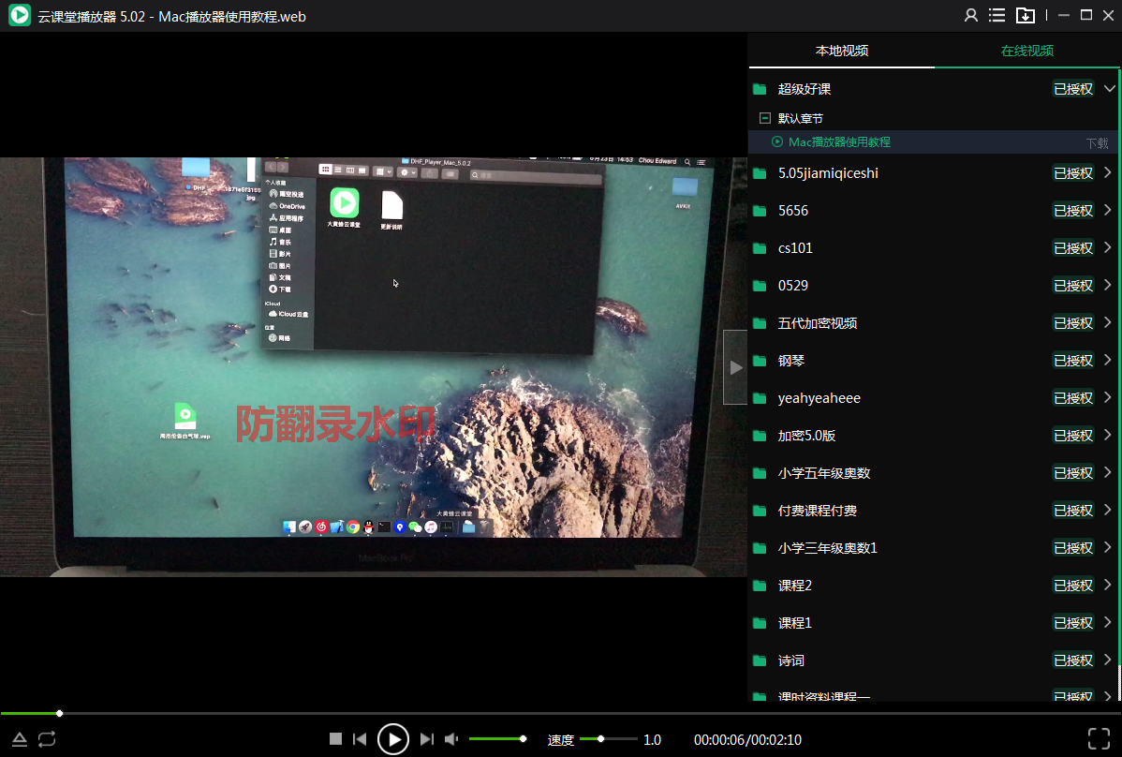Screen dimensions: 1122x757
Task: Open the user account profile icon
Action: coord(971,15)
